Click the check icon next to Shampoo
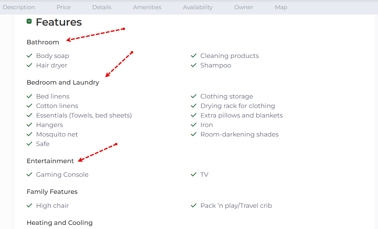378x229 pixels. coord(193,65)
